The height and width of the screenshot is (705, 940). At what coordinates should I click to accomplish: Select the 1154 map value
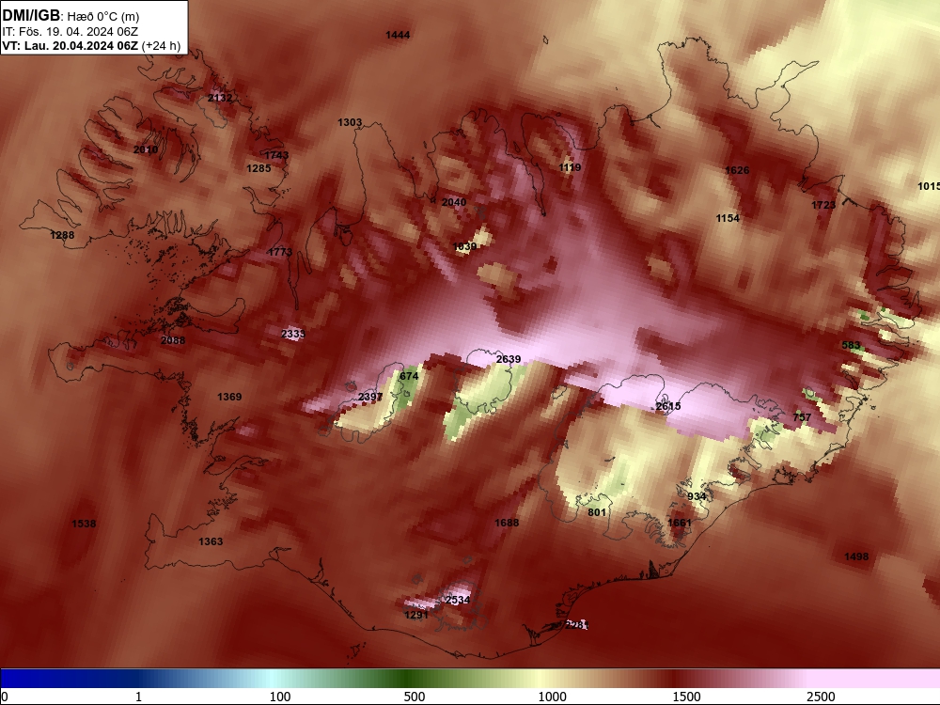pyautogui.click(x=728, y=218)
